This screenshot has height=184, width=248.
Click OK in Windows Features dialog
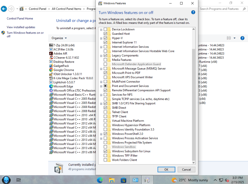(x=166, y=169)
